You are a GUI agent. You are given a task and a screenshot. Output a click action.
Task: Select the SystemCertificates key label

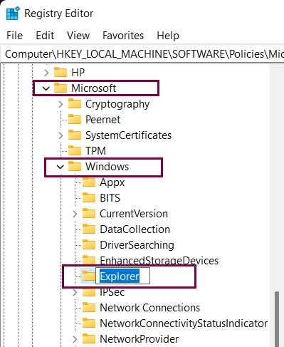(128, 135)
